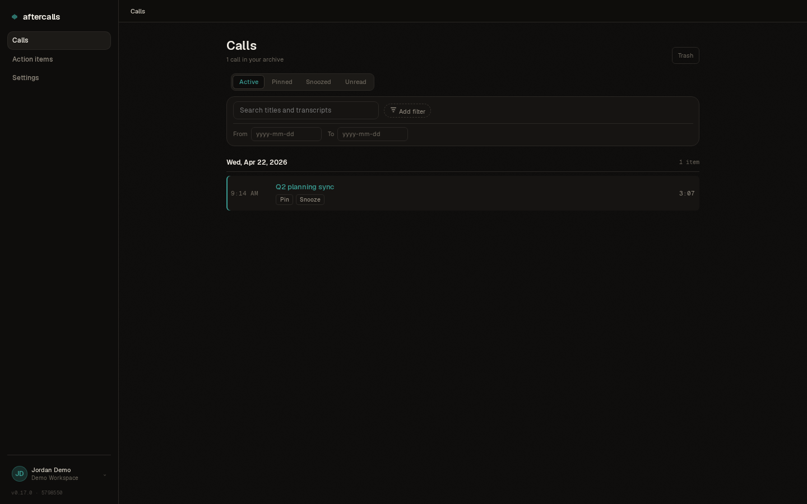Click the Jordan Demo user name

coord(51,470)
